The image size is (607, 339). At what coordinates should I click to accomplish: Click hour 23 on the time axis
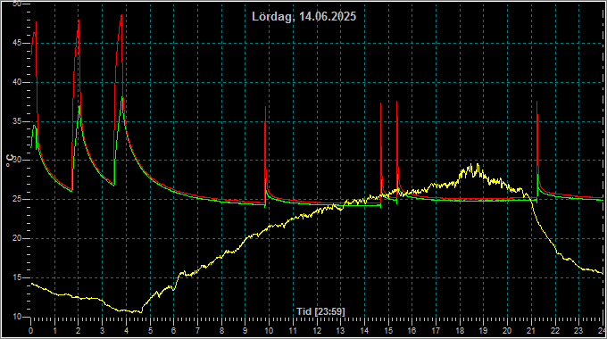coord(578,331)
